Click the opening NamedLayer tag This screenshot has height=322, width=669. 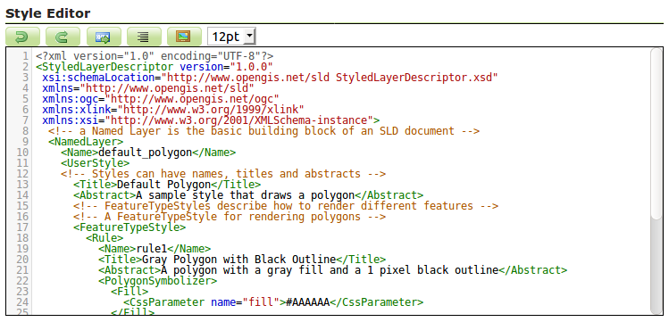pyautogui.click(x=86, y=142)
